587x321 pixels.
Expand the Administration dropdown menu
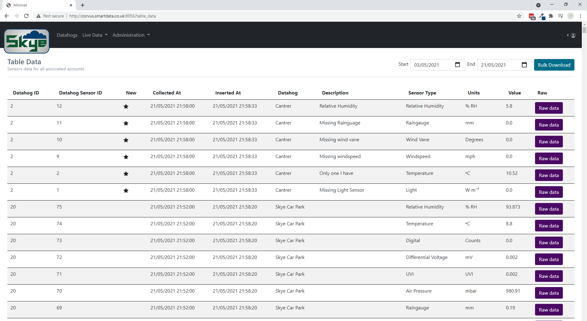click(131, 35)
